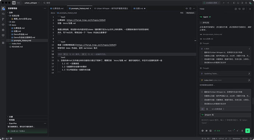Click the navigate forward arrow in title bar
Viewport: 254px width, 140px height.
point(228,3)
